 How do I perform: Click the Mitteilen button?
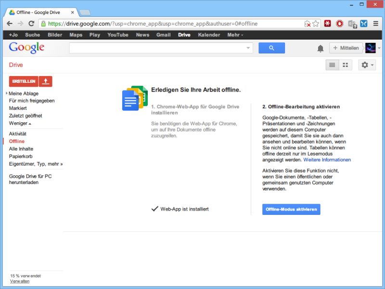click(346, 48)
